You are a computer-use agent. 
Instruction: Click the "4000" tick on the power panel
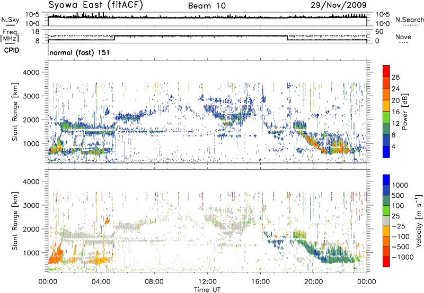coord(31,72)
